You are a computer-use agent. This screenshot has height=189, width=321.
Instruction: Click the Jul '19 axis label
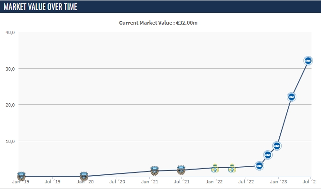point(53,181)
